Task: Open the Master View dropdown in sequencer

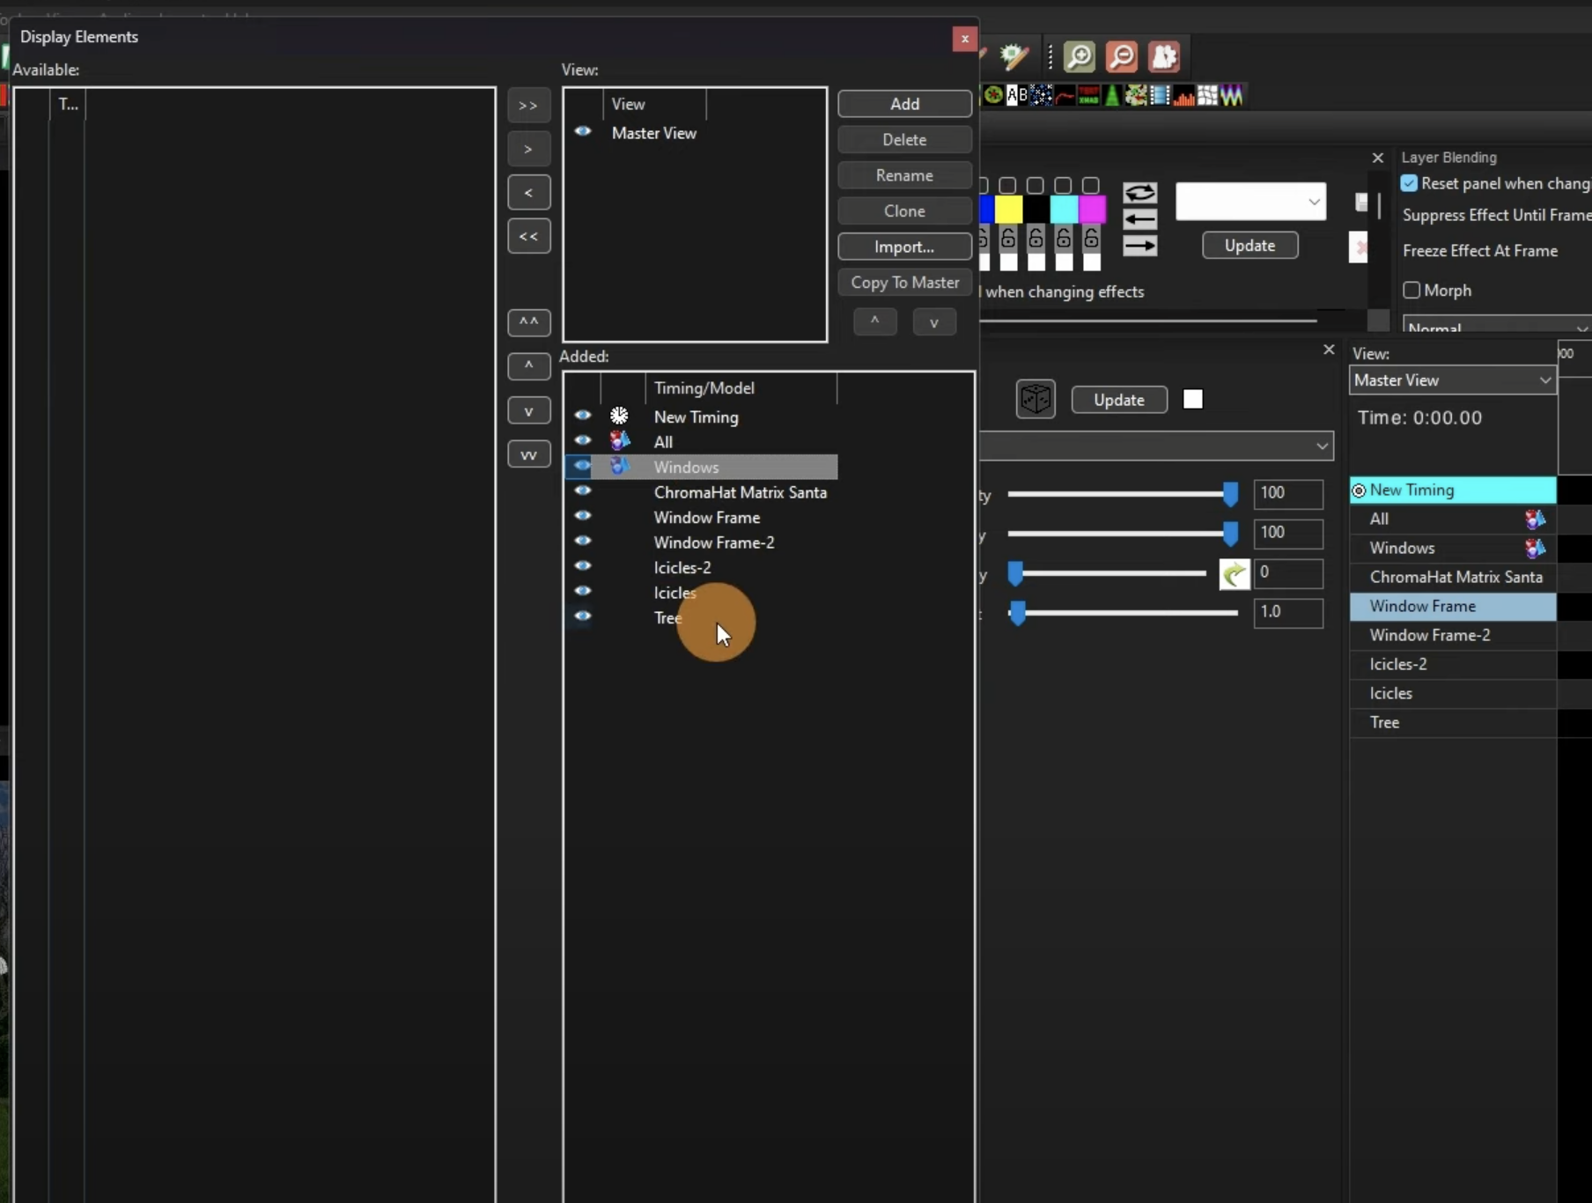Action: 1453,380
